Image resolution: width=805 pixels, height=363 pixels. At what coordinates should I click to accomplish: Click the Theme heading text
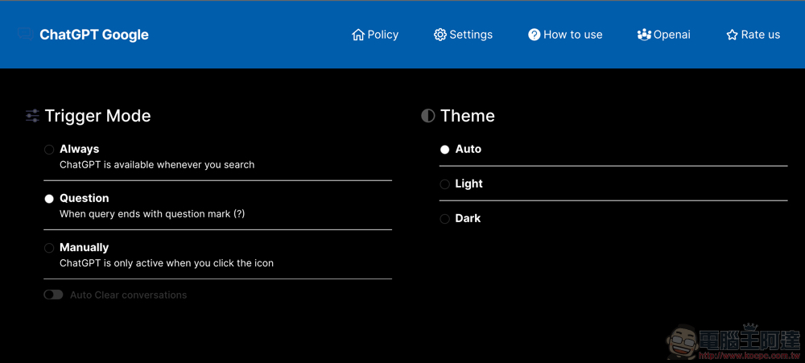[467, 116]
